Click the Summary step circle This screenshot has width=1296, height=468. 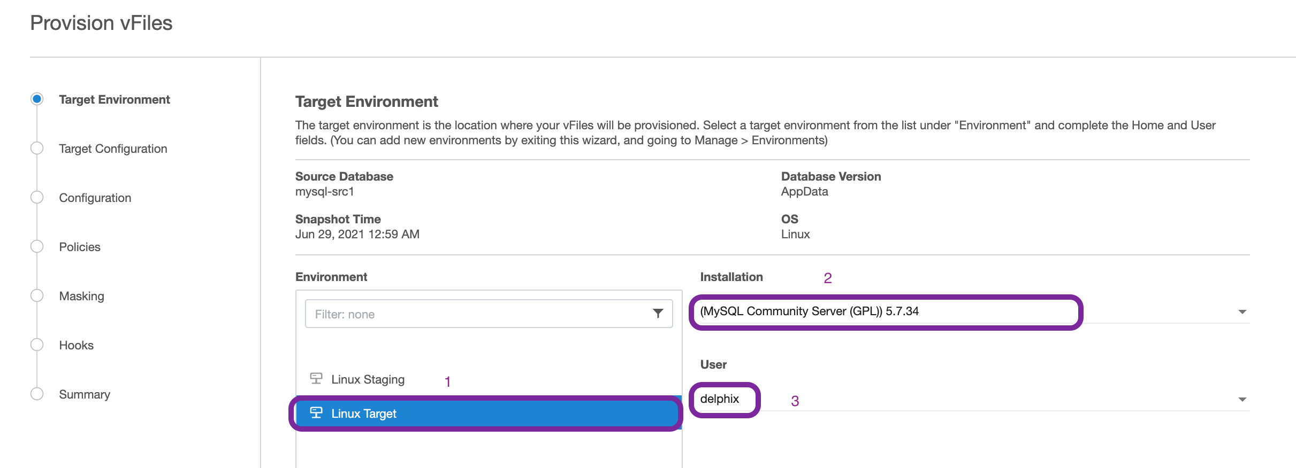click(37, 394)
